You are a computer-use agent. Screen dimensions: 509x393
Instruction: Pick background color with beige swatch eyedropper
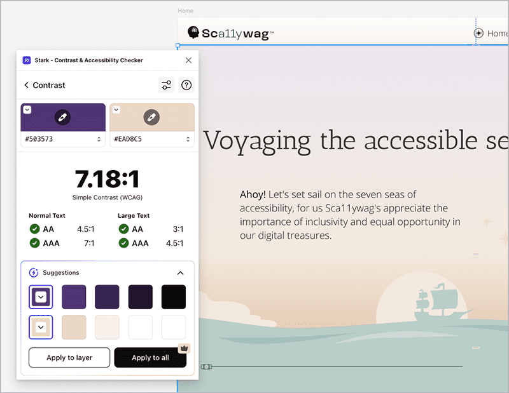tap(151, 117)
